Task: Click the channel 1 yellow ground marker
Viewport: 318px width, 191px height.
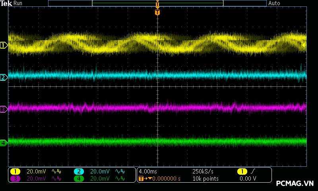Action: 4,45
